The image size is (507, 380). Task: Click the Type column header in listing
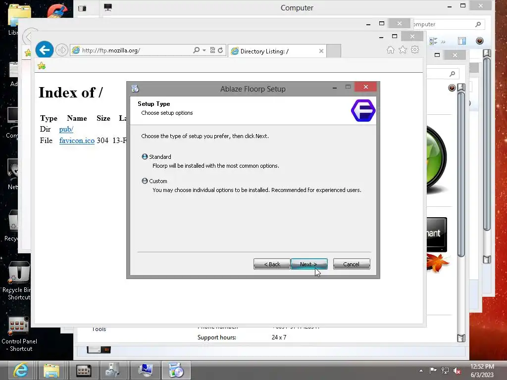tap(49, 118)
